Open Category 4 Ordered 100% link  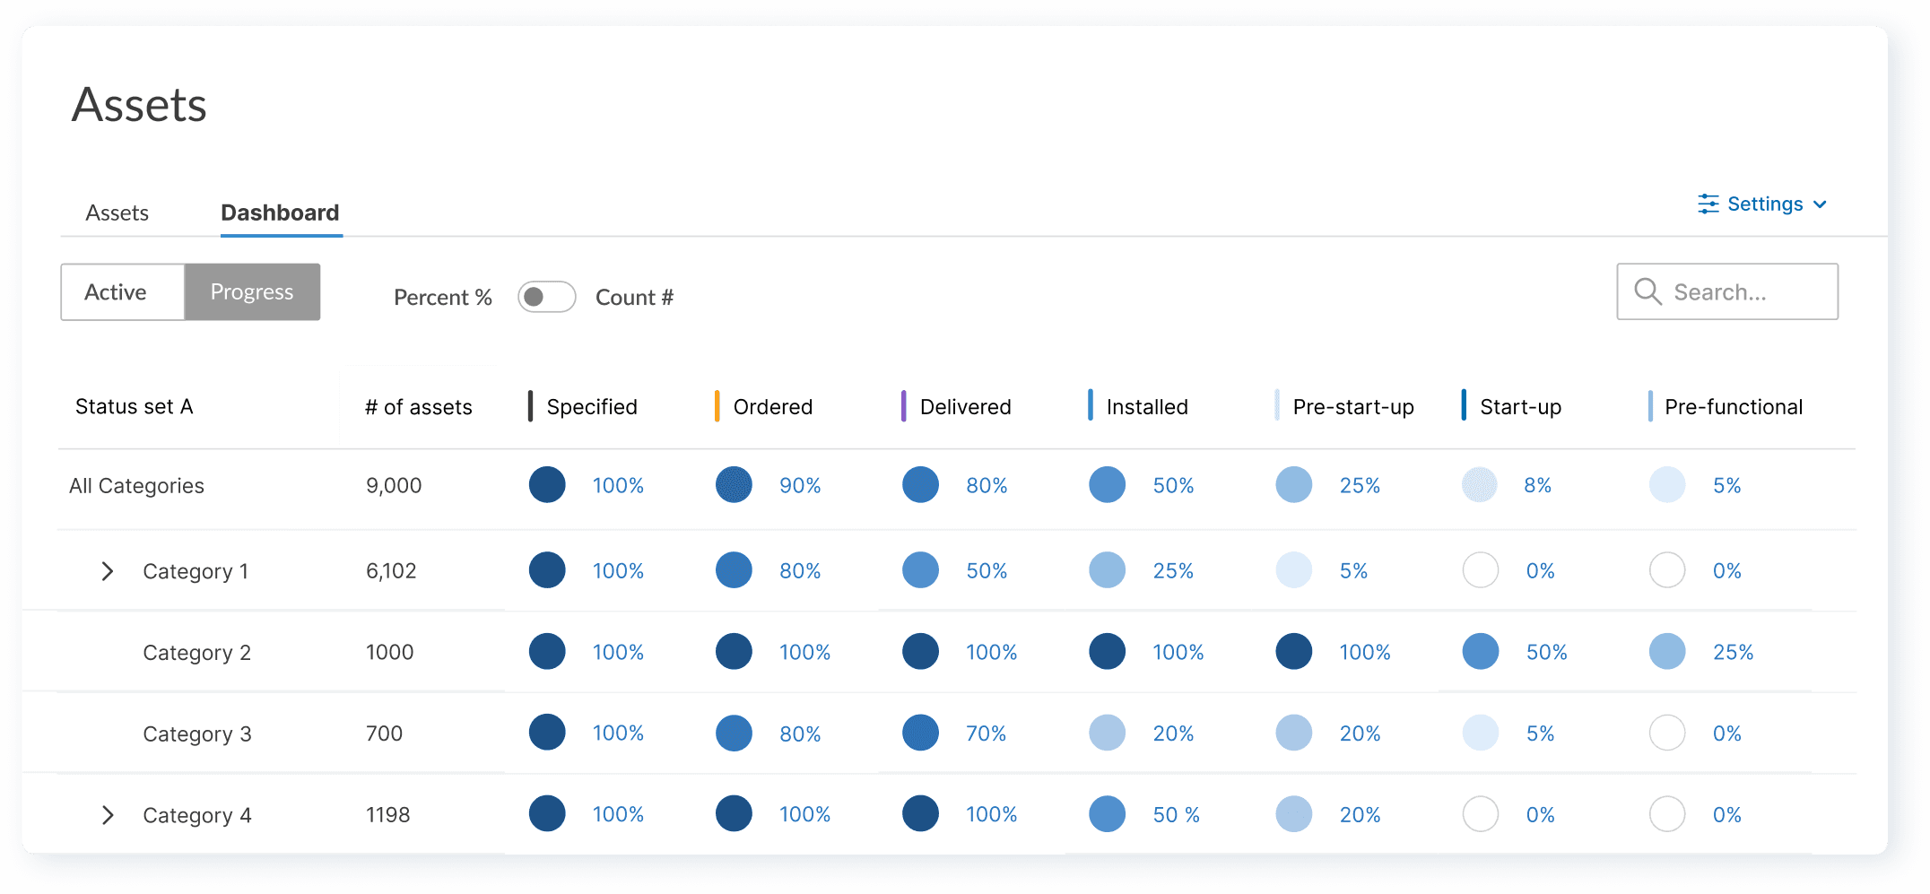804,815
